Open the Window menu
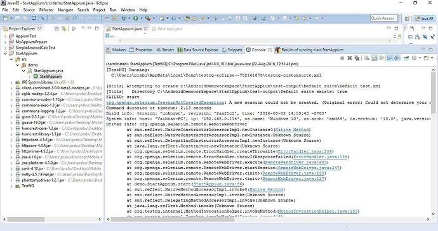This screenshot has height=231, width=438. [128, 9]
